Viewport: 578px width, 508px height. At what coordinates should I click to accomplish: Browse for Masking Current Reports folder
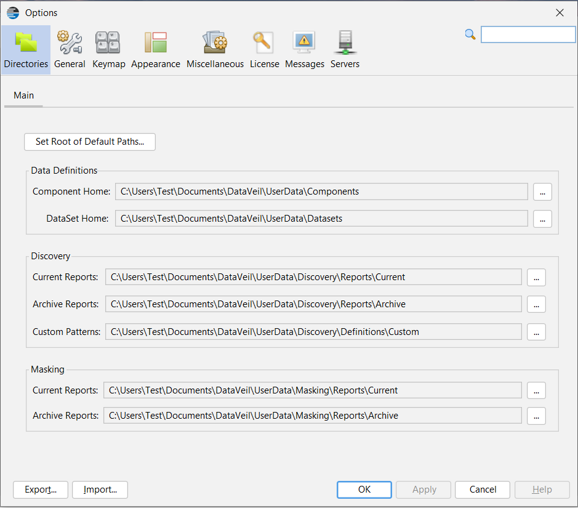[x=536, y=390]
